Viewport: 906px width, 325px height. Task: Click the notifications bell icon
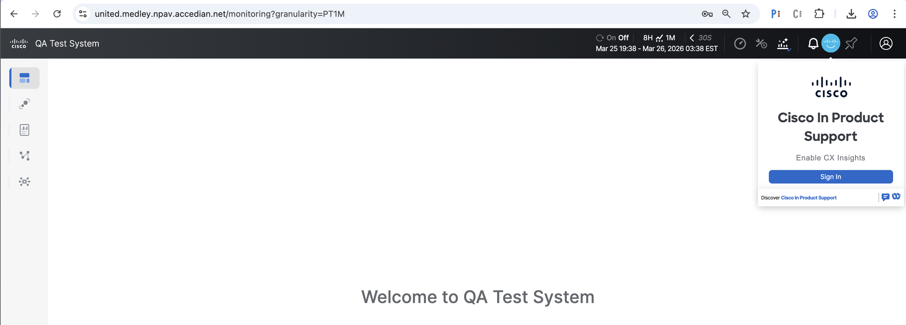(813, 44)
